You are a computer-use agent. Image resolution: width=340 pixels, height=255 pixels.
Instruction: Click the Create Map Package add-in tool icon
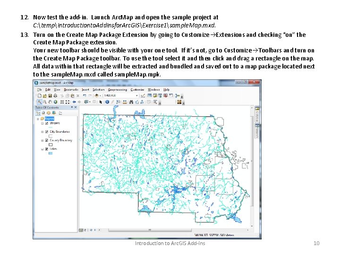click(179, 102)
